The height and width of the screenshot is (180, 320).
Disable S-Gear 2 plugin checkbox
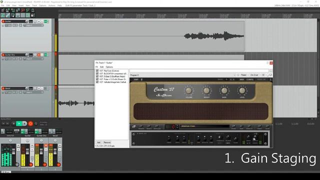(x=97, y=76)
